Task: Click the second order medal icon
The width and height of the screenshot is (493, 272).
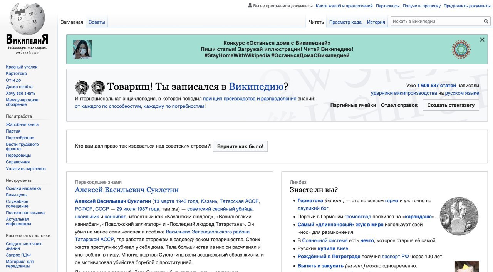Action: (98, 87)
